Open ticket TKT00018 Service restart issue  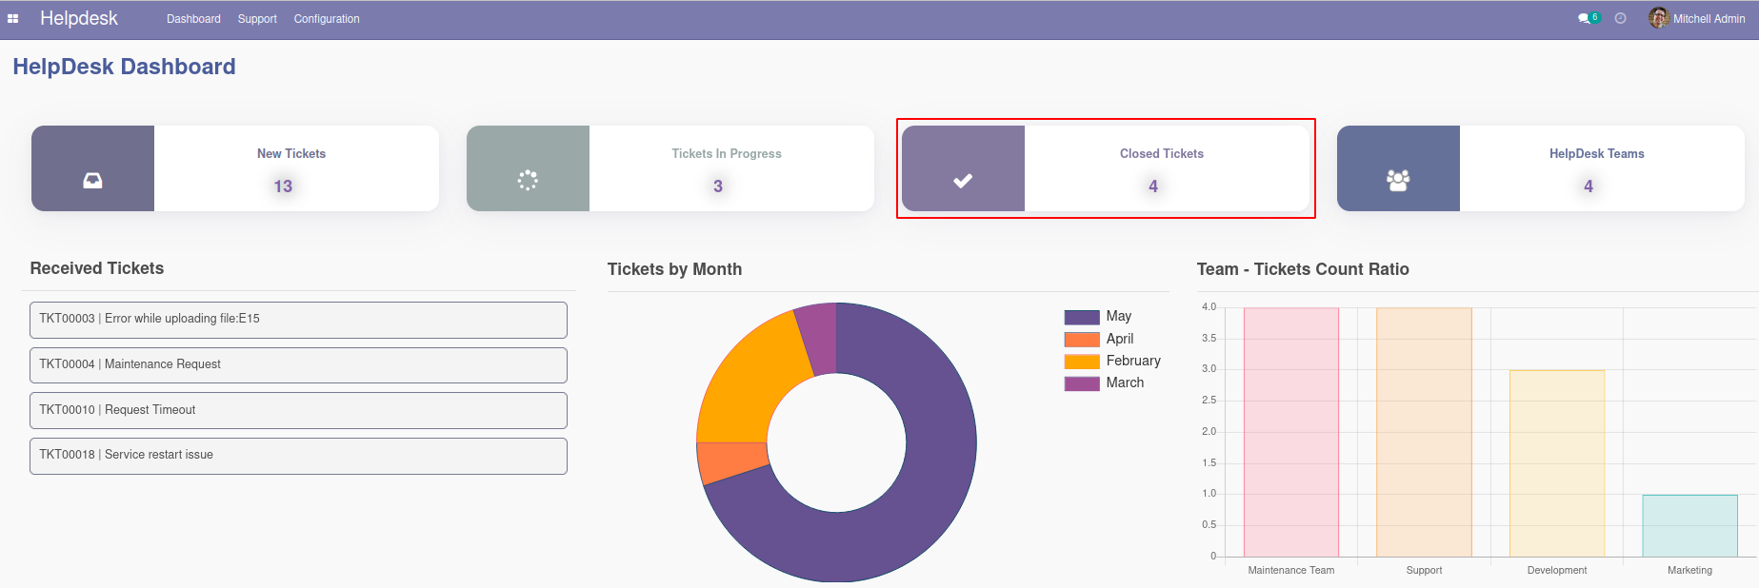[298, 456]
